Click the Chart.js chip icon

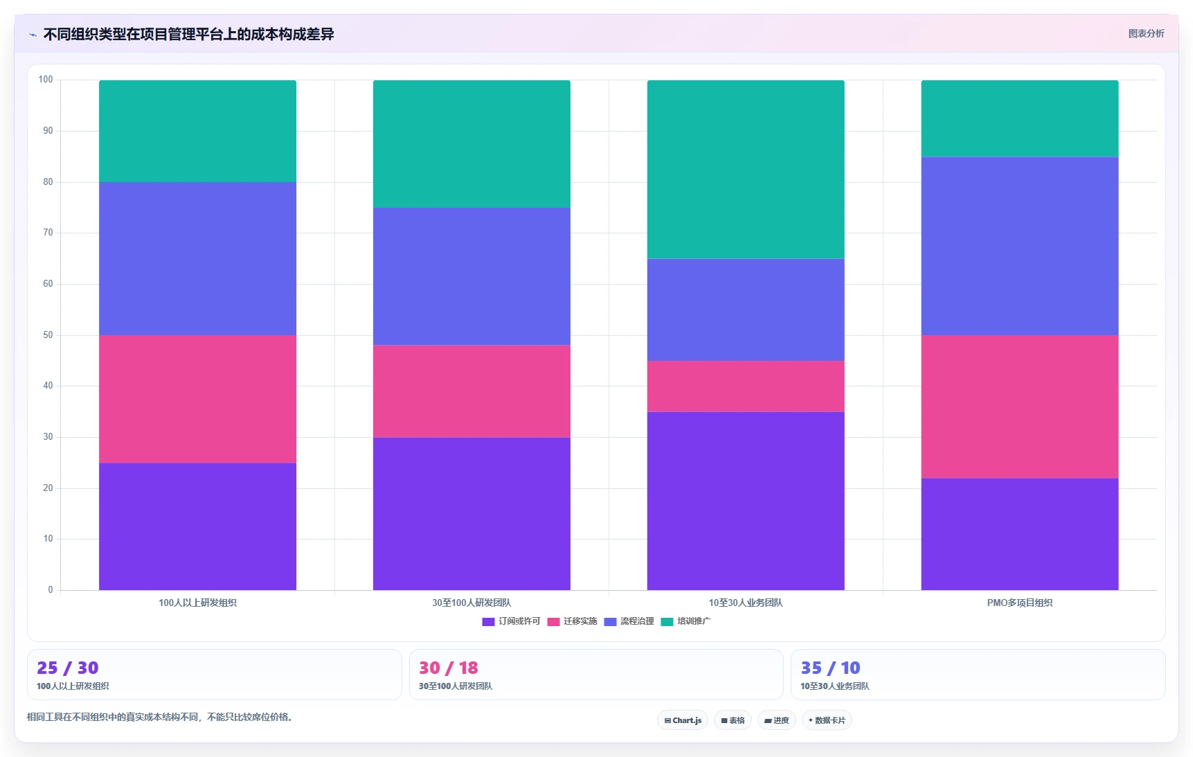(667, 720)
